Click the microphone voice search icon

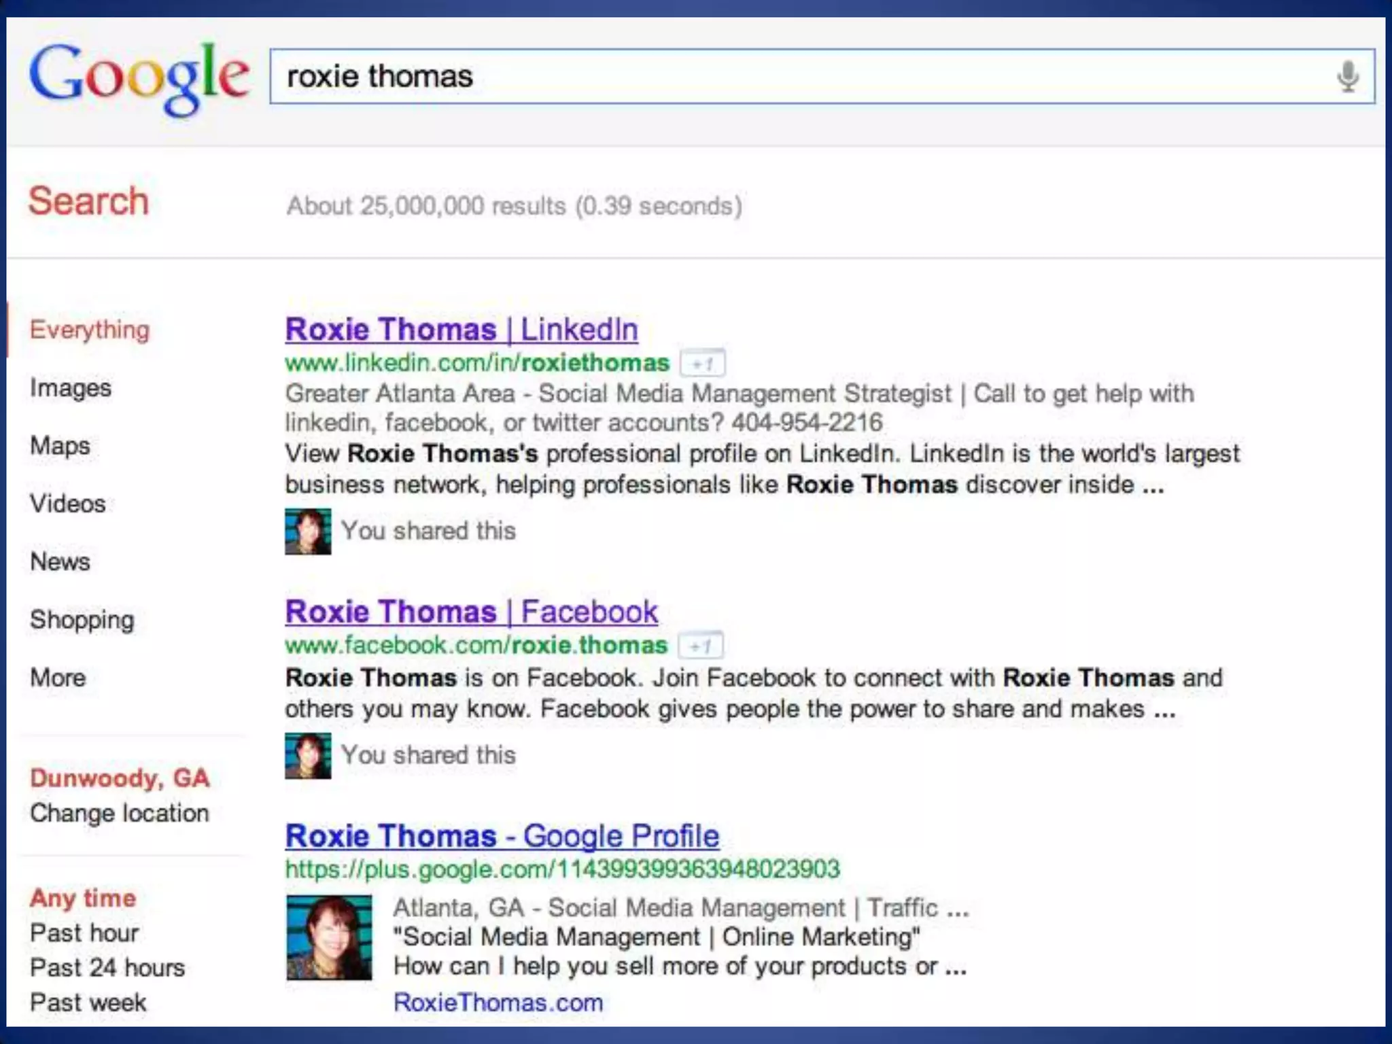click(1347, 77)
